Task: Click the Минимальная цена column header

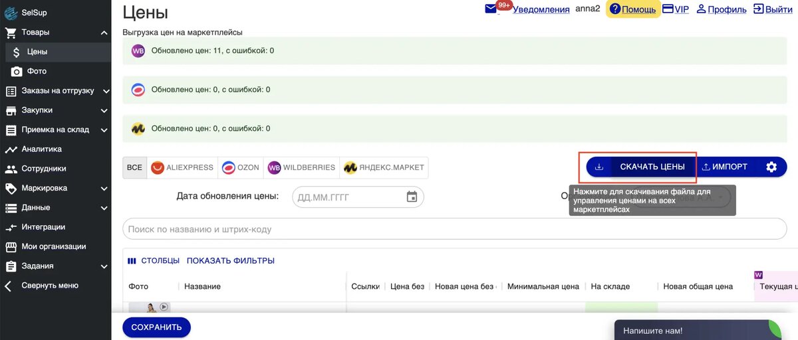Action: tap(543, 286)
